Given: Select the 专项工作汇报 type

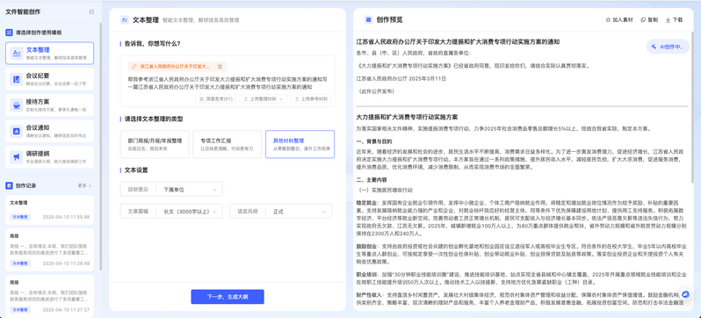Looking at the screenshot, I should [228, 144].
